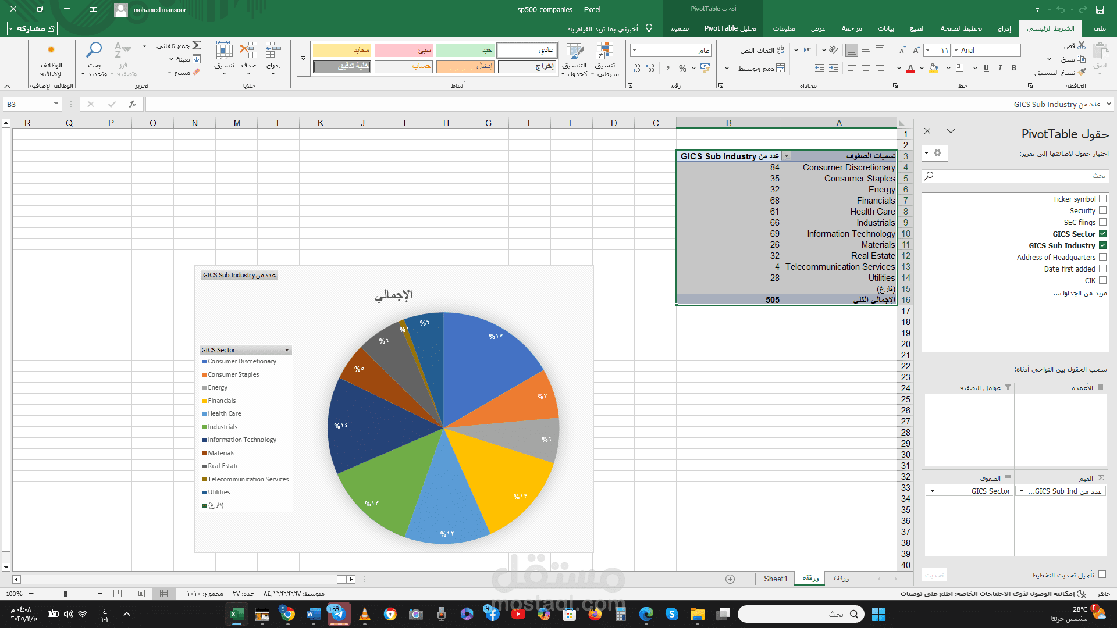Enable the Defer Layout Update checkbox

(1102, 575)
